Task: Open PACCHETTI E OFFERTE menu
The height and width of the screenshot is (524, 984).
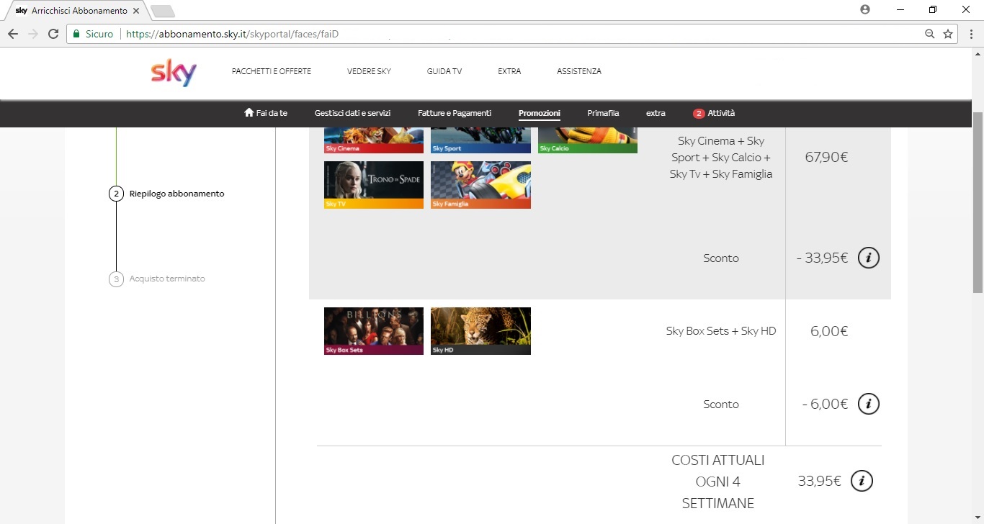Action: pyautogui.click(x=272, y=71)
